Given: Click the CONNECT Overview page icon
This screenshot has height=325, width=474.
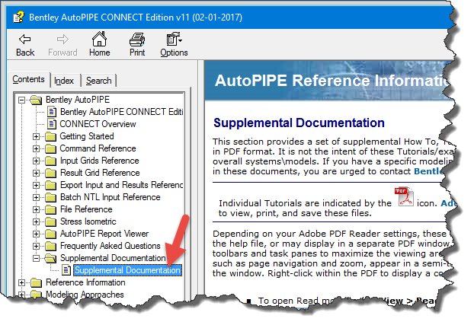Looking at the screenshot, I should (x=52, y=124).
